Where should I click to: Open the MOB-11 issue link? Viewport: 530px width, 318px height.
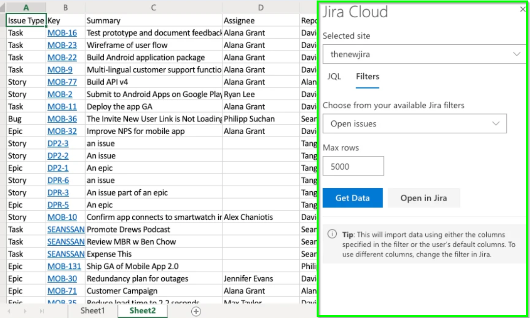62,107
